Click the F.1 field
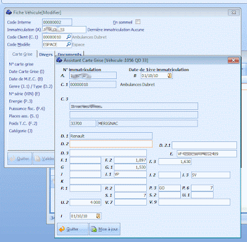 point(85,160)
